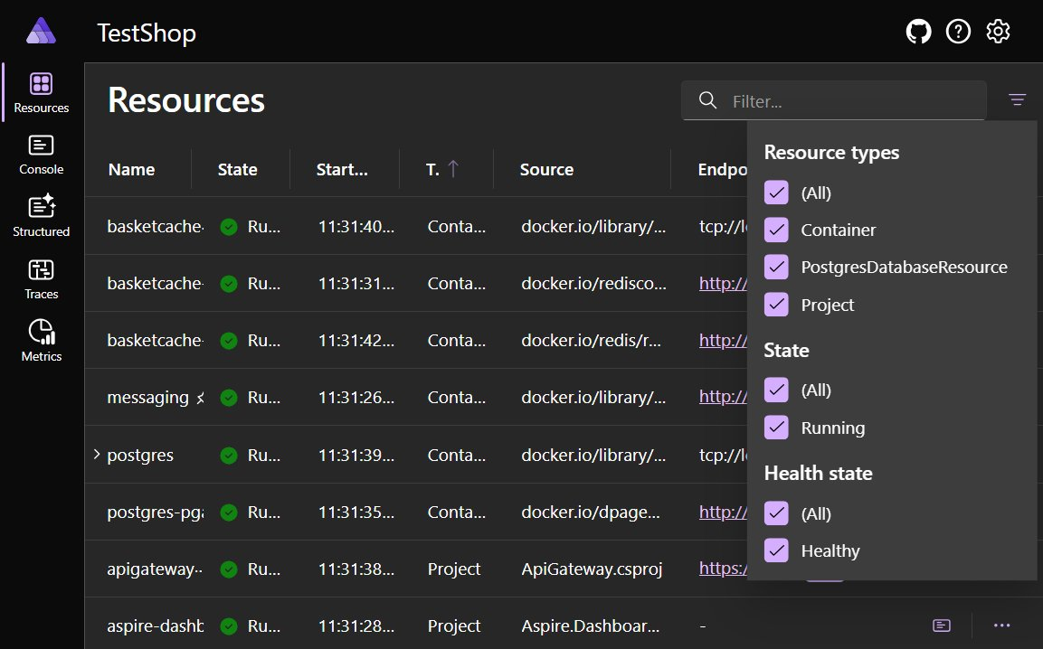
Task: Open the Traces view
Action: [41, 278]
